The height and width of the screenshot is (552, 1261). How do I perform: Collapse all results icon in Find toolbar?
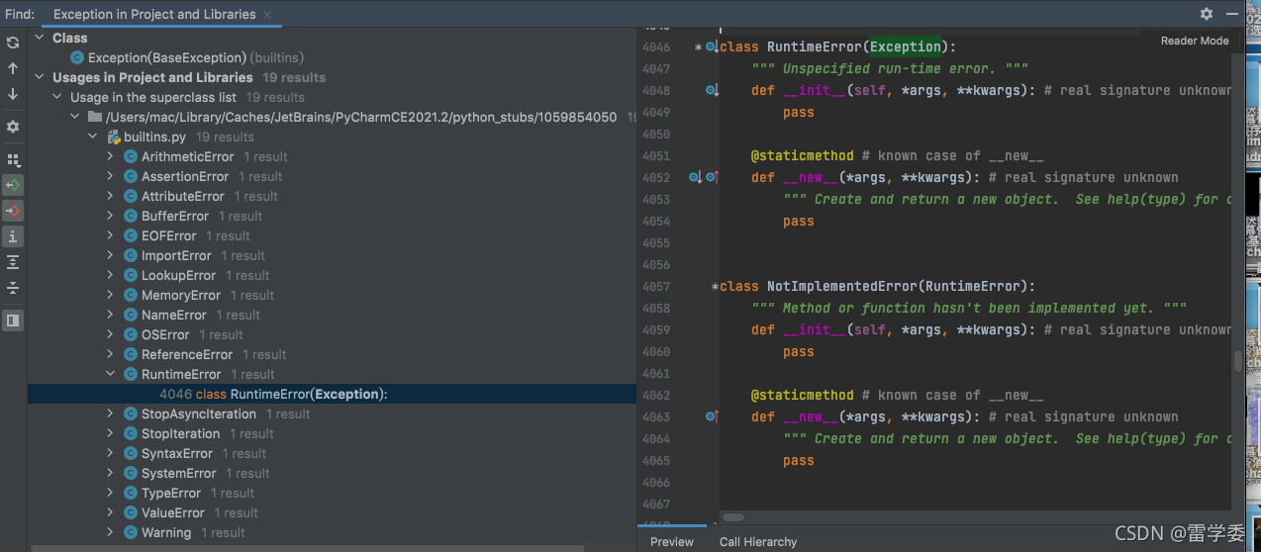[x=13, y=288]
